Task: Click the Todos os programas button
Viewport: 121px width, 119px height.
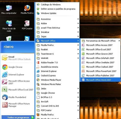Action: (x=18, y=117)
